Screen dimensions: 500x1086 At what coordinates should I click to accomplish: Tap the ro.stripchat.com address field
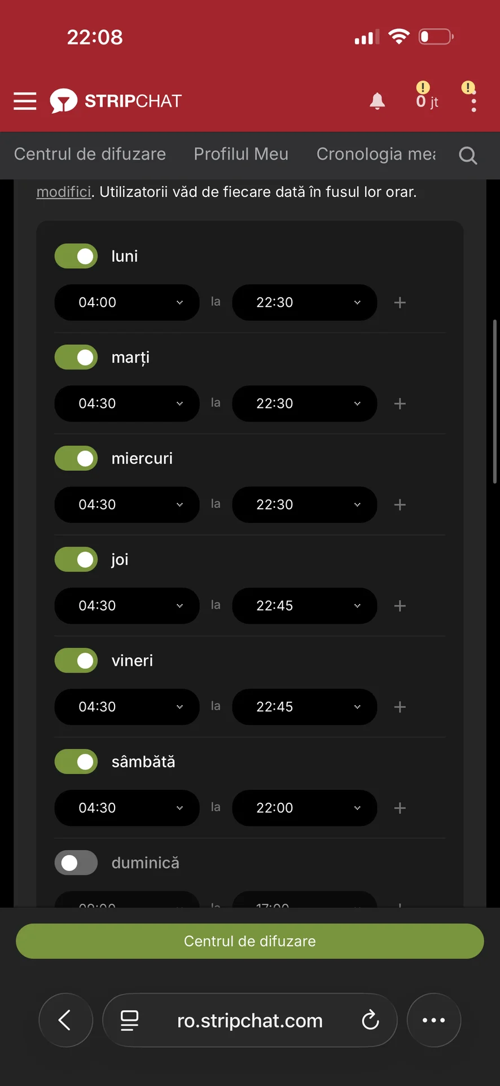coord(249,1020)
